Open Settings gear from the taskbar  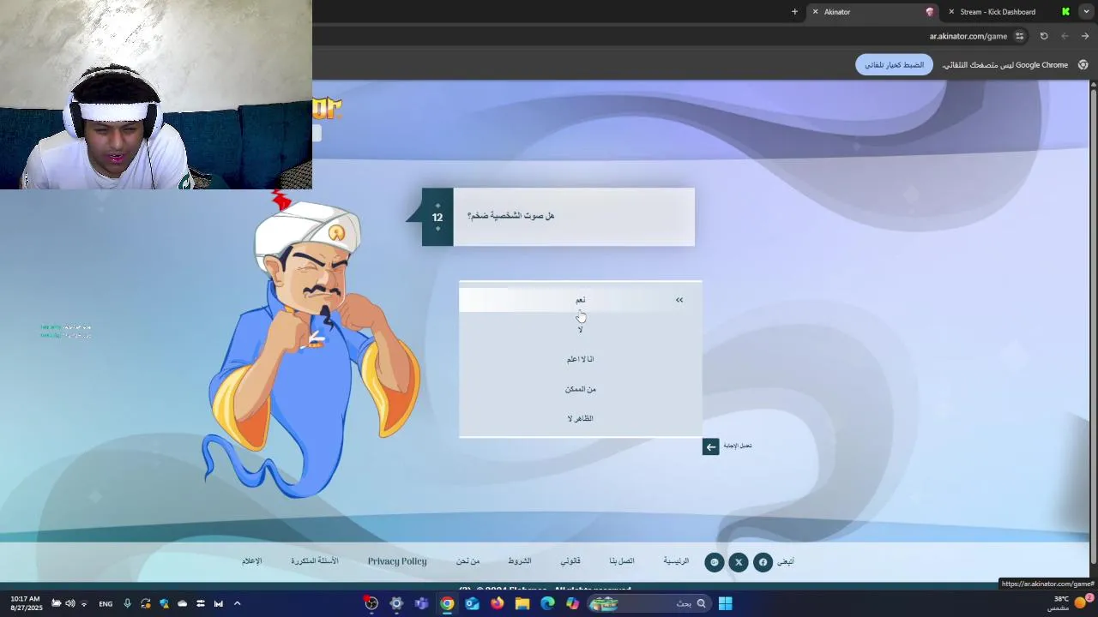click(396, 603)
